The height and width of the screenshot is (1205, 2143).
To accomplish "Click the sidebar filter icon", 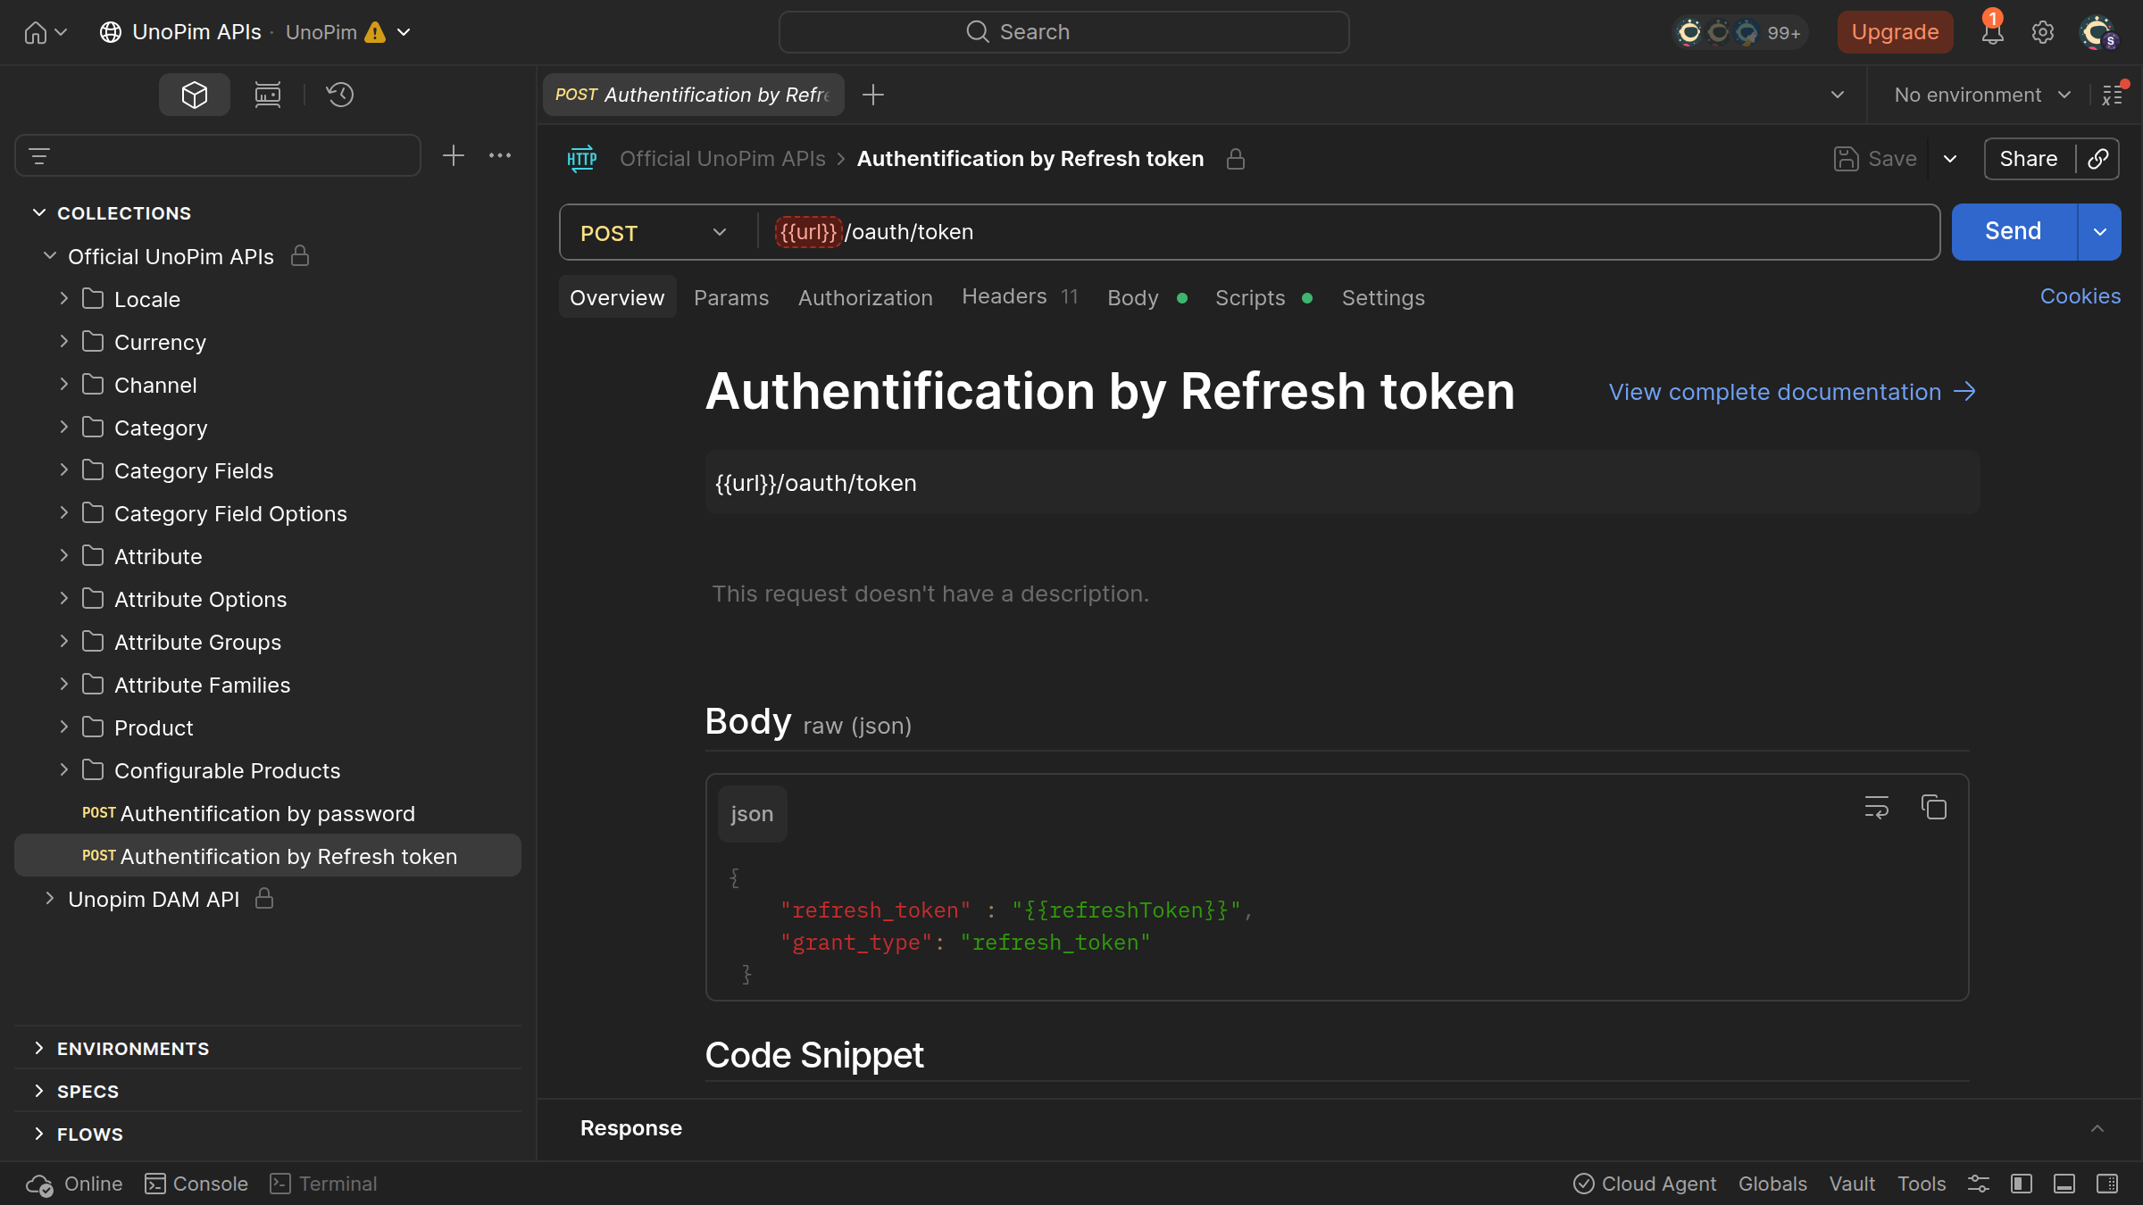I will pos(39,156).
